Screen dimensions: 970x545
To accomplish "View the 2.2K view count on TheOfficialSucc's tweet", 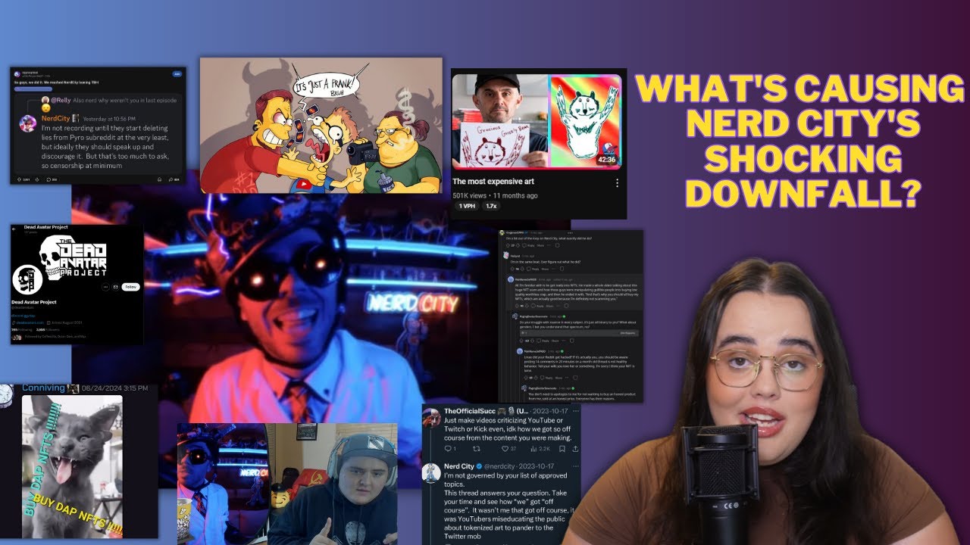I will (540, 449).
